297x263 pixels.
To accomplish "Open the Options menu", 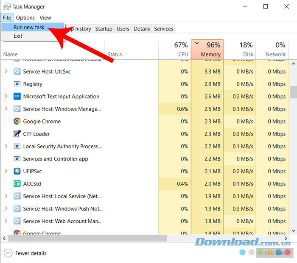I will pos(25,18).
